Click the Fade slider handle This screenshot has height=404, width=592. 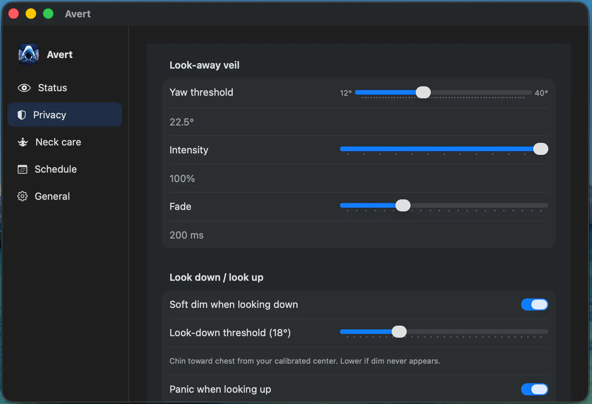pyautogui.click(x=403, y=205)
